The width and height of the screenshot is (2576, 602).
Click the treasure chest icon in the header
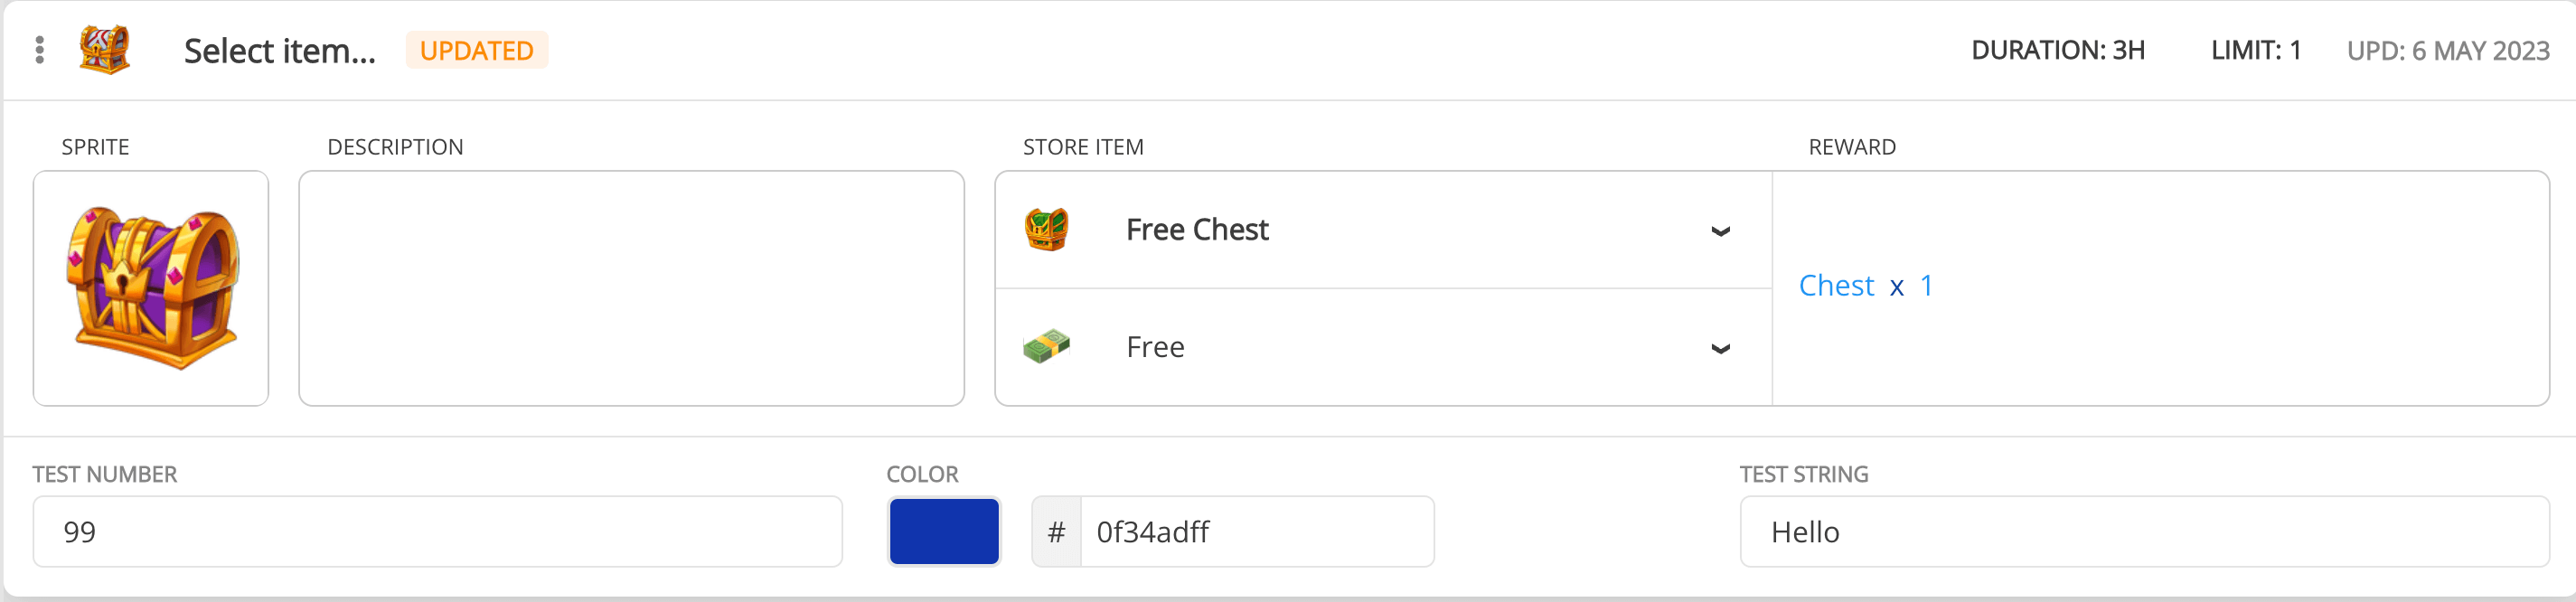tap(104, 49)
